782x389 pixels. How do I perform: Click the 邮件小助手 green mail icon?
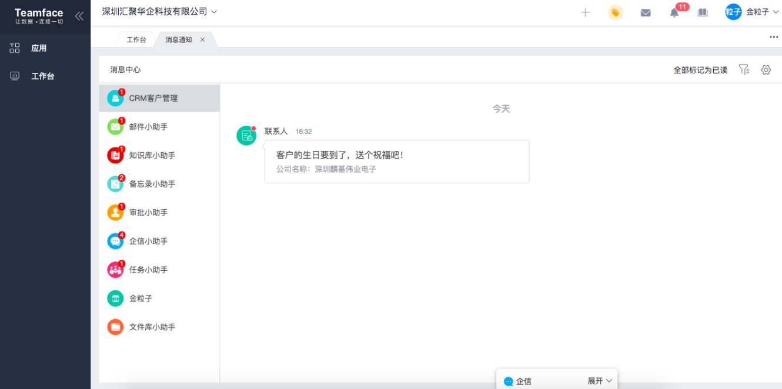115,127
